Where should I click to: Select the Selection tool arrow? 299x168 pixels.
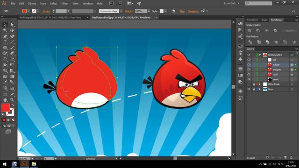point(5,25)
